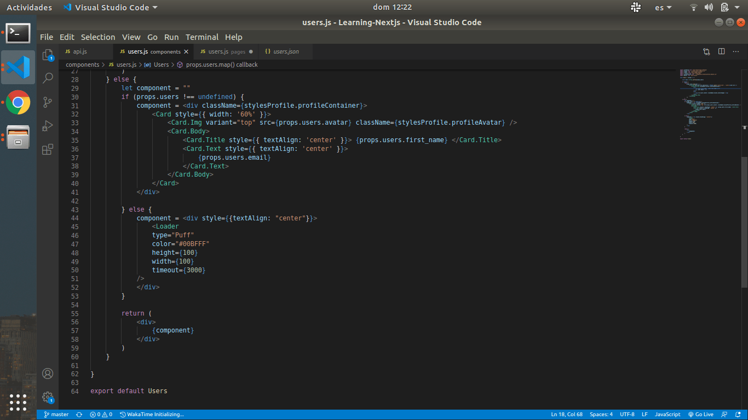This screenshot has height=420, width=748.
Task: Click the components breadcrumb
Action: click(82, 65)
